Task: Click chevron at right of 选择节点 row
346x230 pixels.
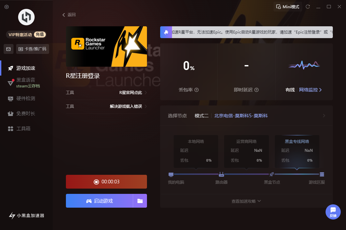Action: [324, 116]
